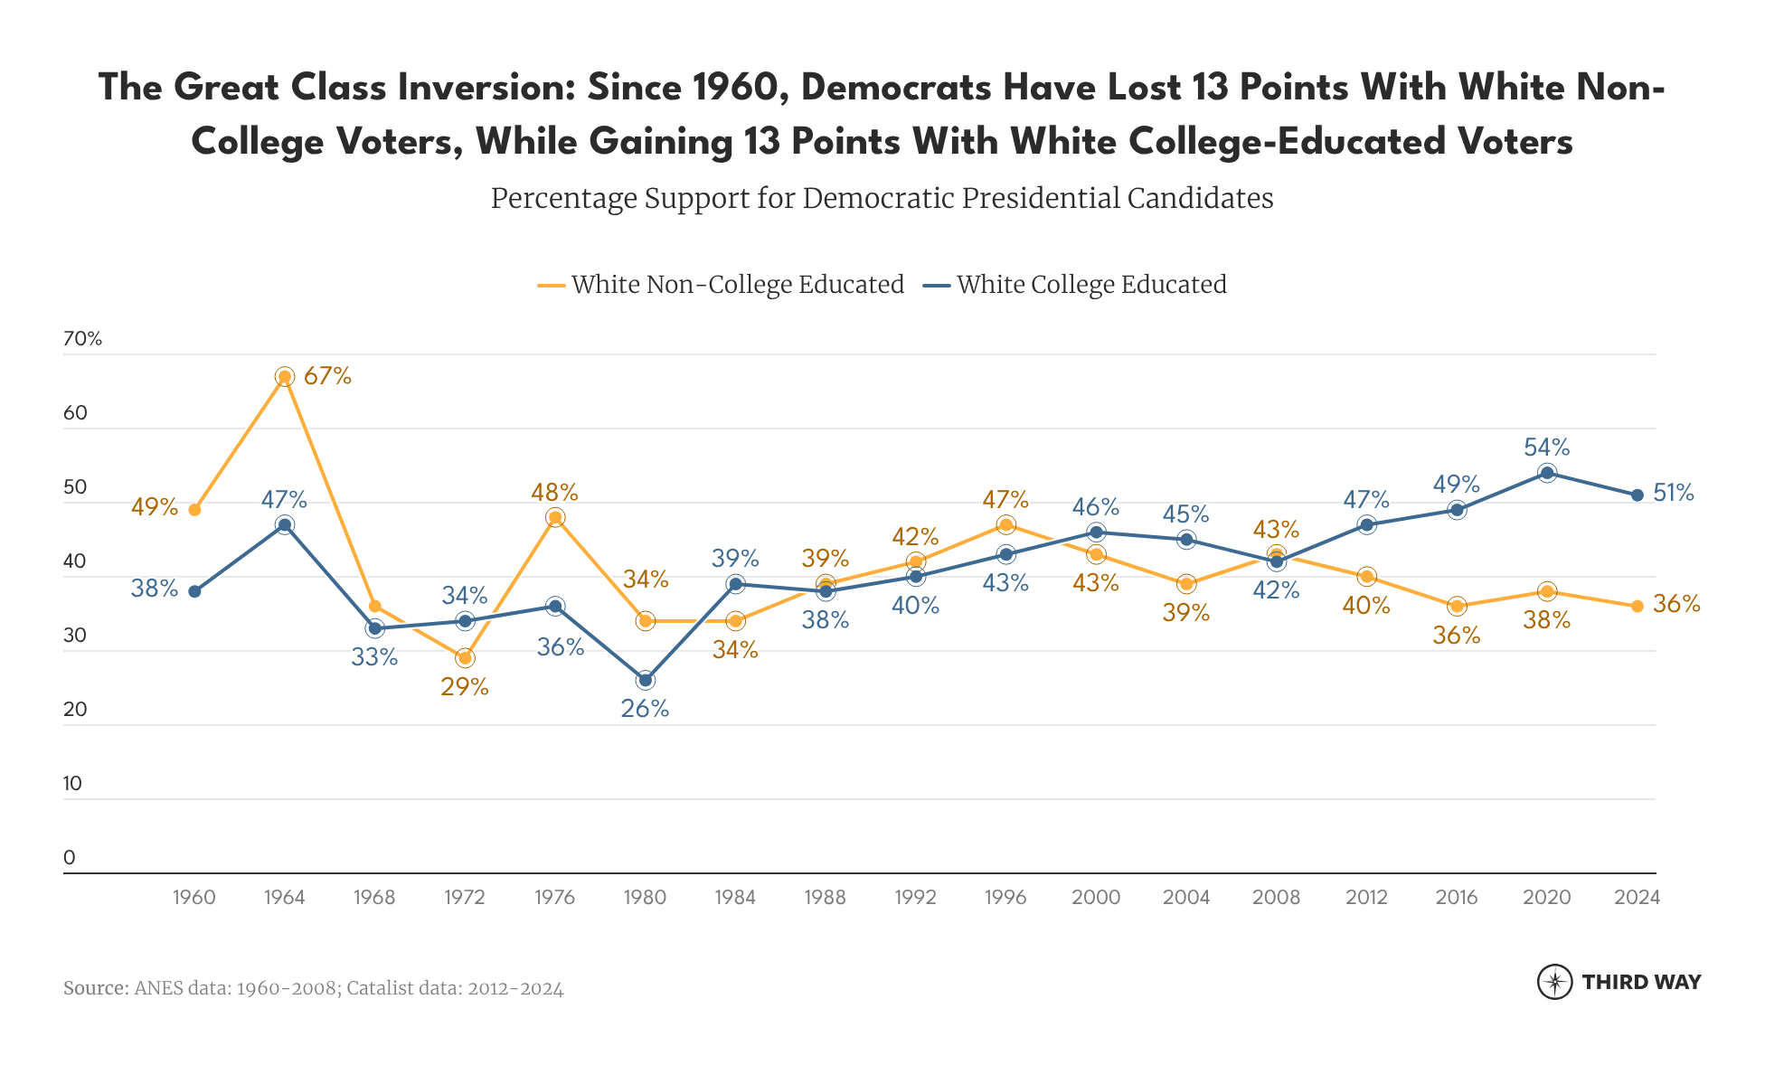Toggle the White Non-College Educated legend entry
The image size is (1765, 1065).
(x=737, y=285)
